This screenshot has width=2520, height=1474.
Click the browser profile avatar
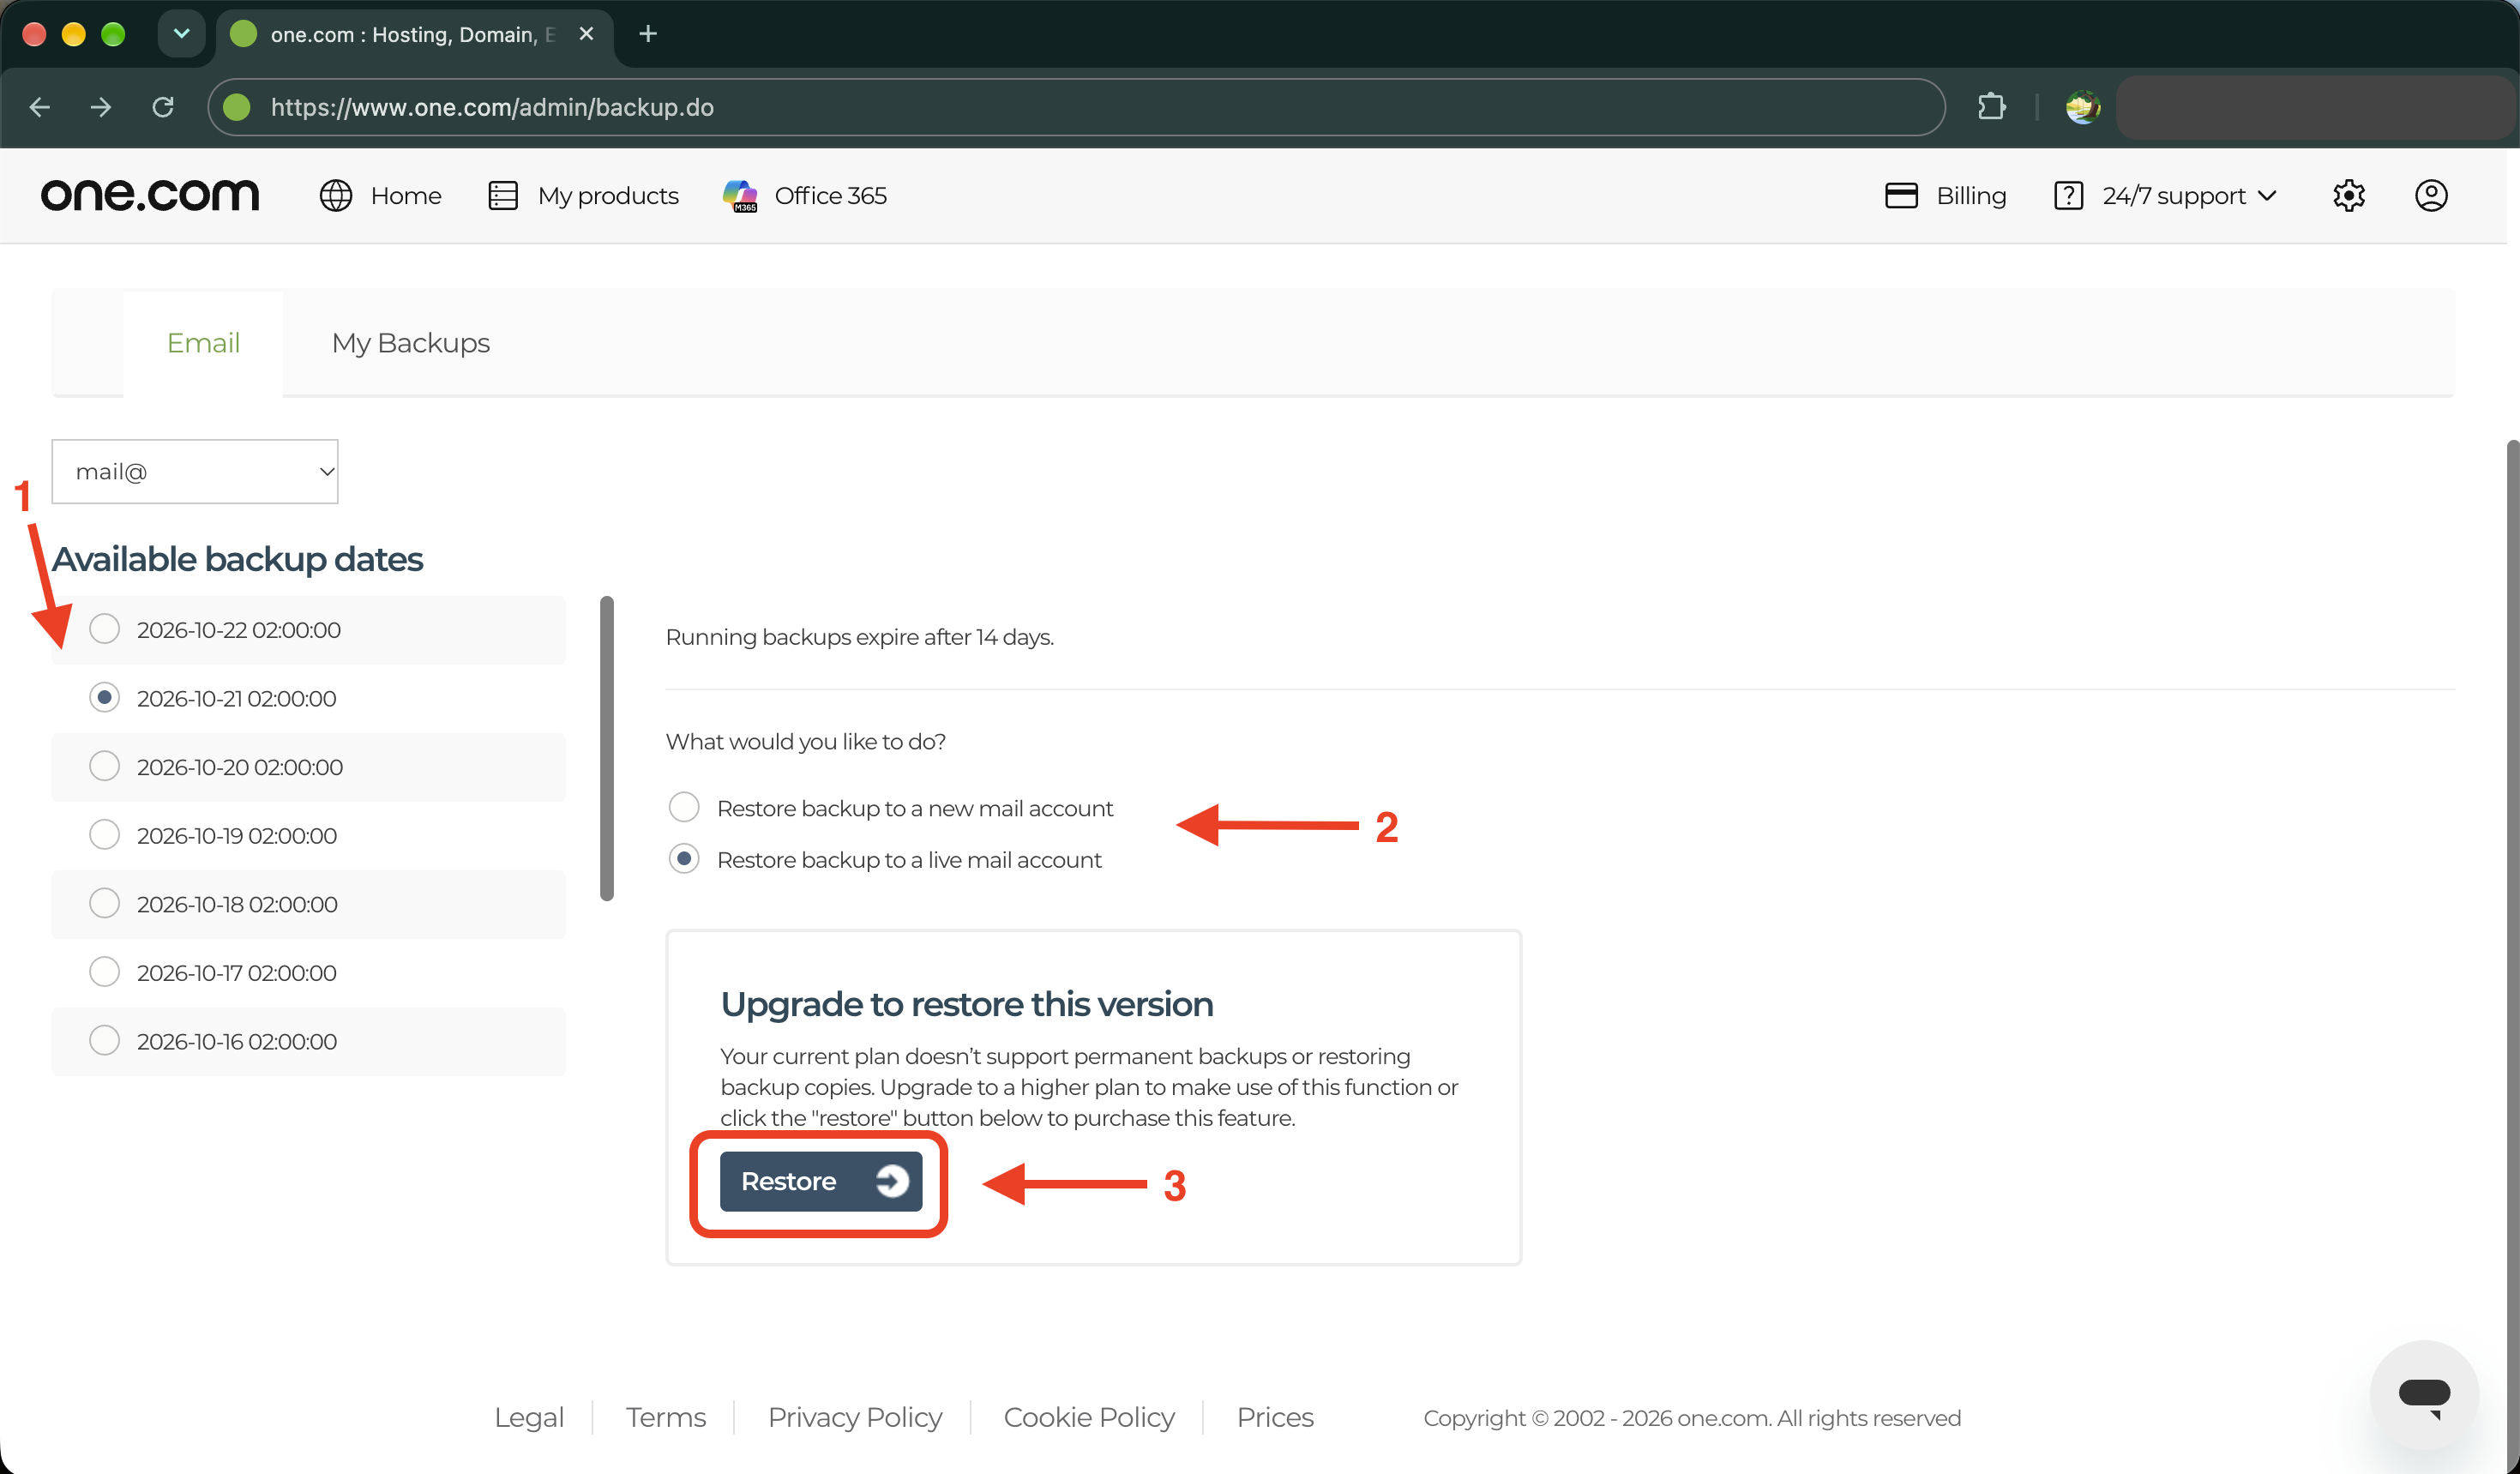[x=2083, y=107]
